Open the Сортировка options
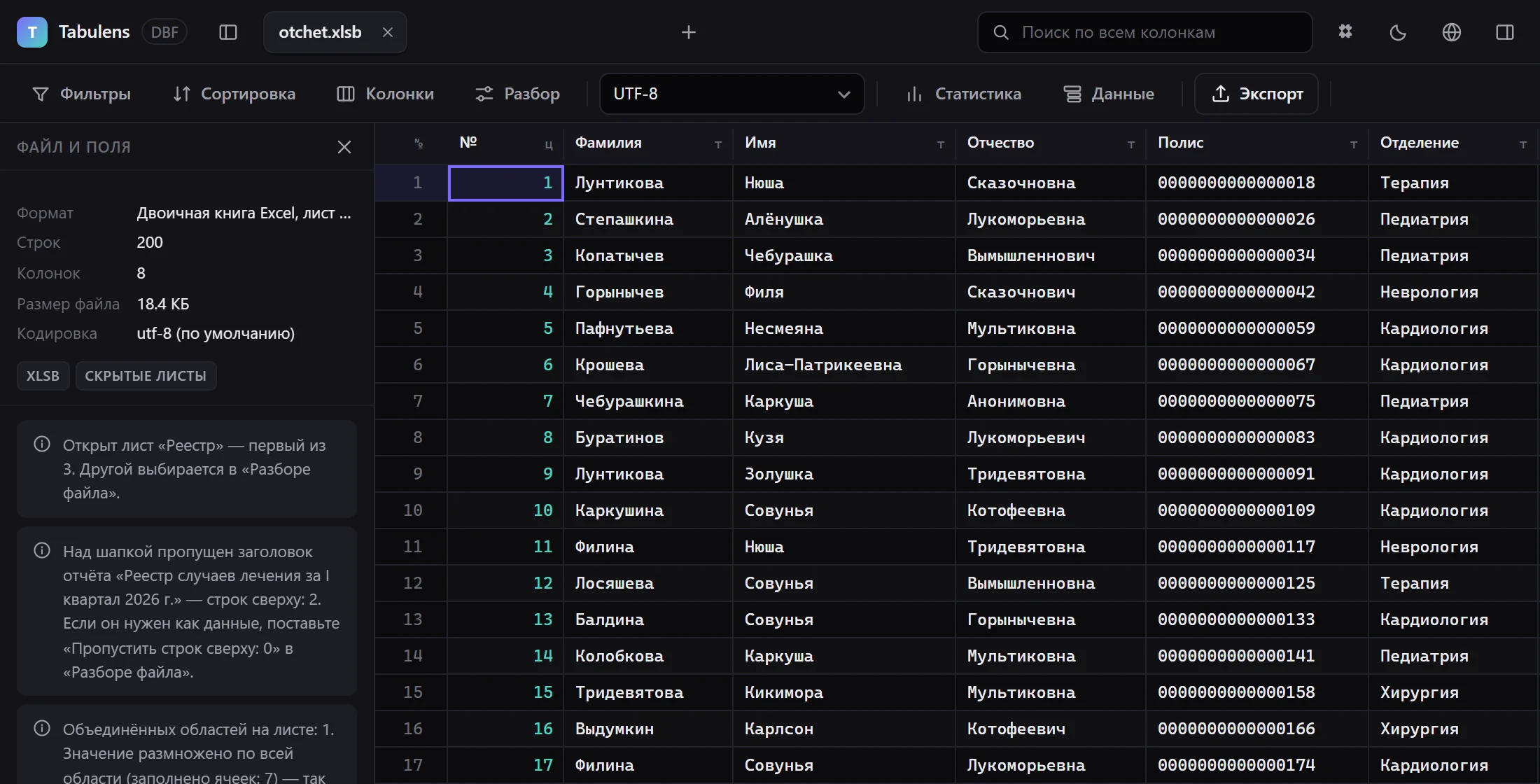Image resolution: width=1540 pixels, height=784 pixels. [234, 94]
